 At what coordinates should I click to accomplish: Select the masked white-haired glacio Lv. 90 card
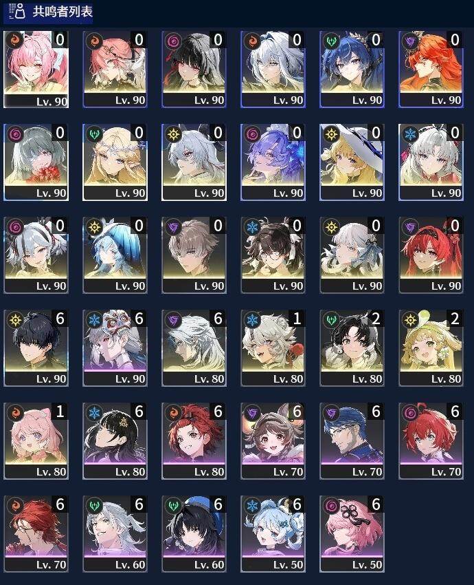115,348
